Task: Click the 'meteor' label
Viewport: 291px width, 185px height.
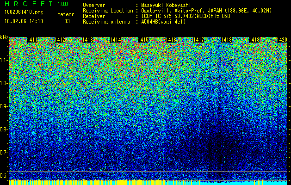Action: pos(66,14)
